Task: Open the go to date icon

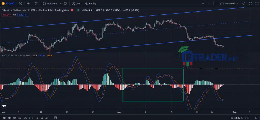Action: pos(55,118)
